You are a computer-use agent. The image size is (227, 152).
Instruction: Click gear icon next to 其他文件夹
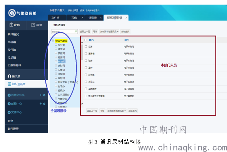[x=44, y=95]
